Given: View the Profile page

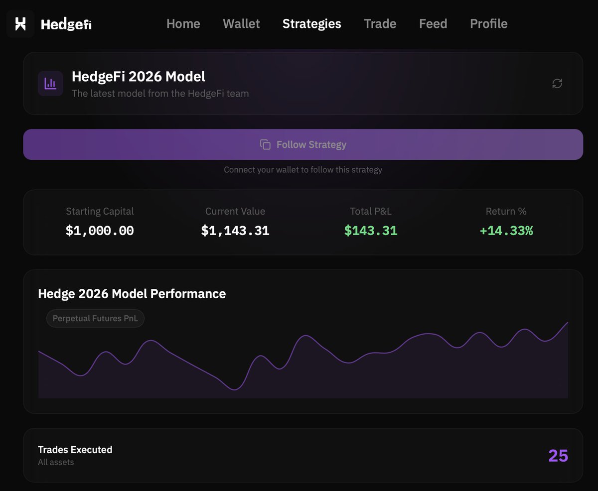Looking at the screenshot, I should click(x=489, y=24).
